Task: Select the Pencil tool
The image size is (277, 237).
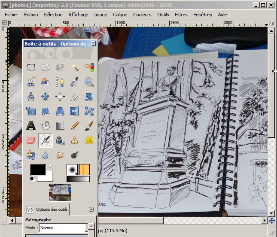Action: tap(75, 125)
